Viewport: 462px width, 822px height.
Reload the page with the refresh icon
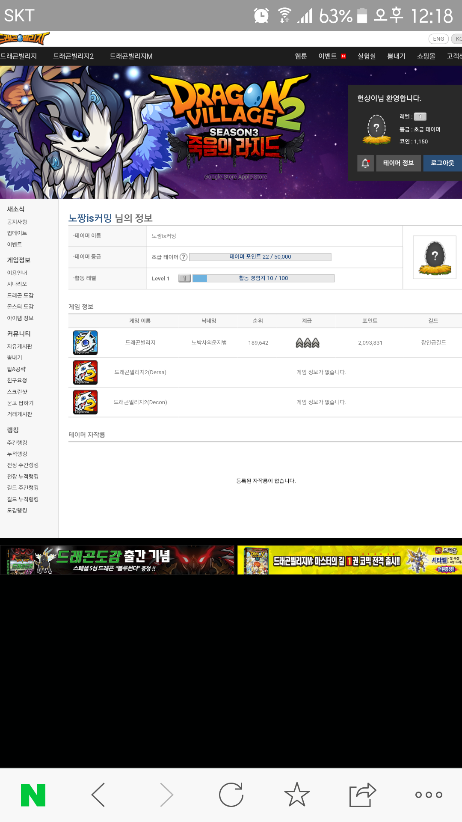coord(231,795)
